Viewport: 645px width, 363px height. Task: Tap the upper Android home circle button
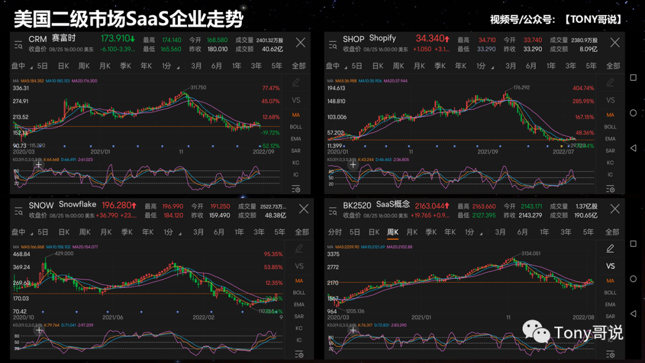click(x=633, y=113)
